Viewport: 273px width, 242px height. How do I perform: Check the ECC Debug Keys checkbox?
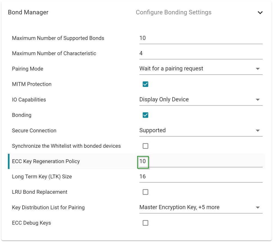pyautogui.click(x=145, y=223)
